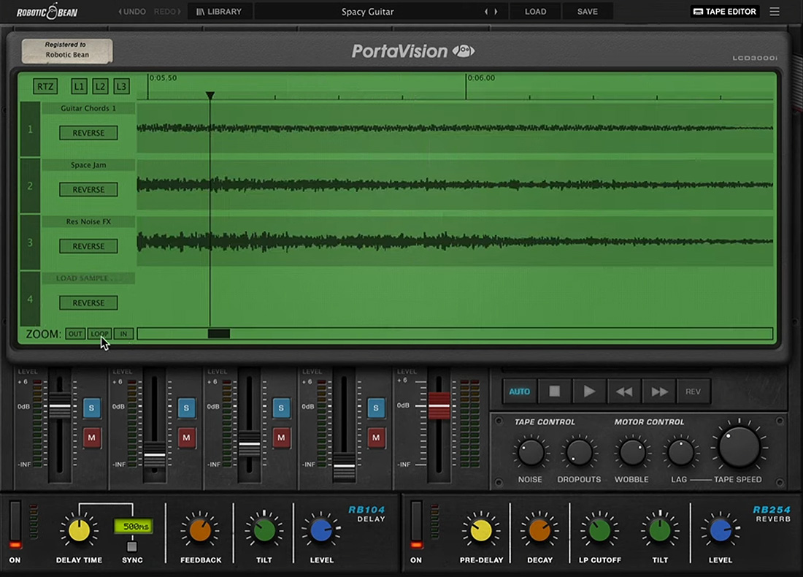Open the Spacy Guitar preset name field

tap(368, 11)
